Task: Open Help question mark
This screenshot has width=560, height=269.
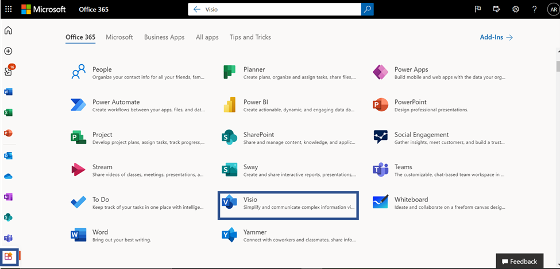Action: [x=534, y=9]
